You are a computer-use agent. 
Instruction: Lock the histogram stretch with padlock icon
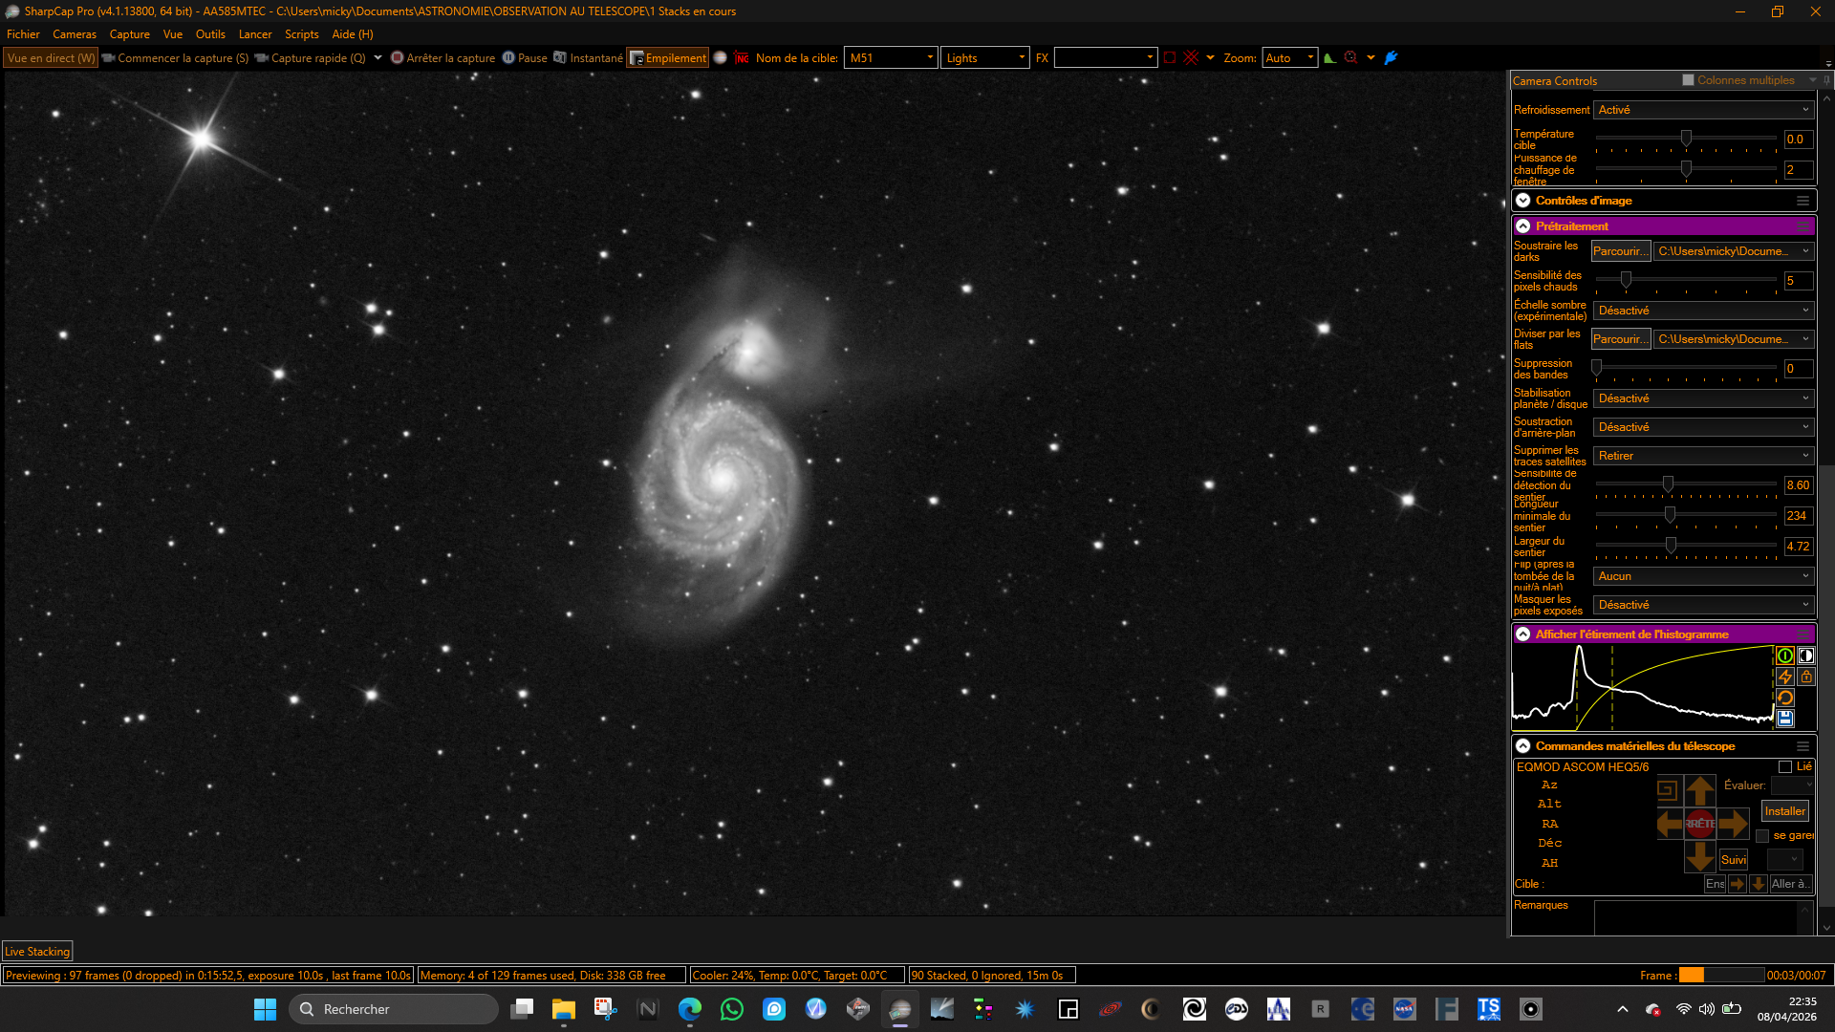(x=1805, y=677)
